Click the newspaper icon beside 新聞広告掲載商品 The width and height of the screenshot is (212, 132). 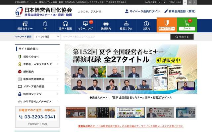click(x=20, y=79)
